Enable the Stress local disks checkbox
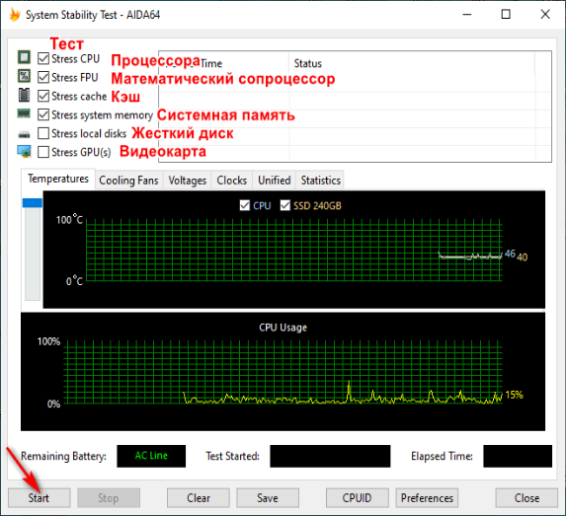Screen dimensions: 566x516 pos(43,133)
